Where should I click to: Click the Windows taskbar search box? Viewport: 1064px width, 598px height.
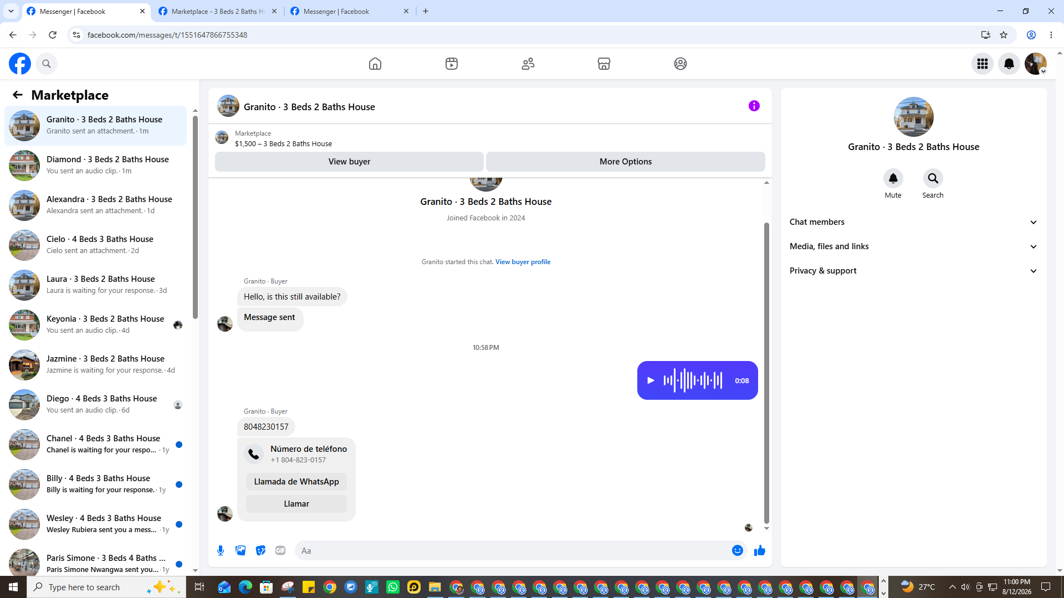coord(106,587)
